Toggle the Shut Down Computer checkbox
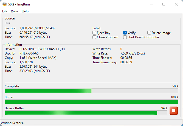This screenshot has width=183, height=126. (125, 37)
